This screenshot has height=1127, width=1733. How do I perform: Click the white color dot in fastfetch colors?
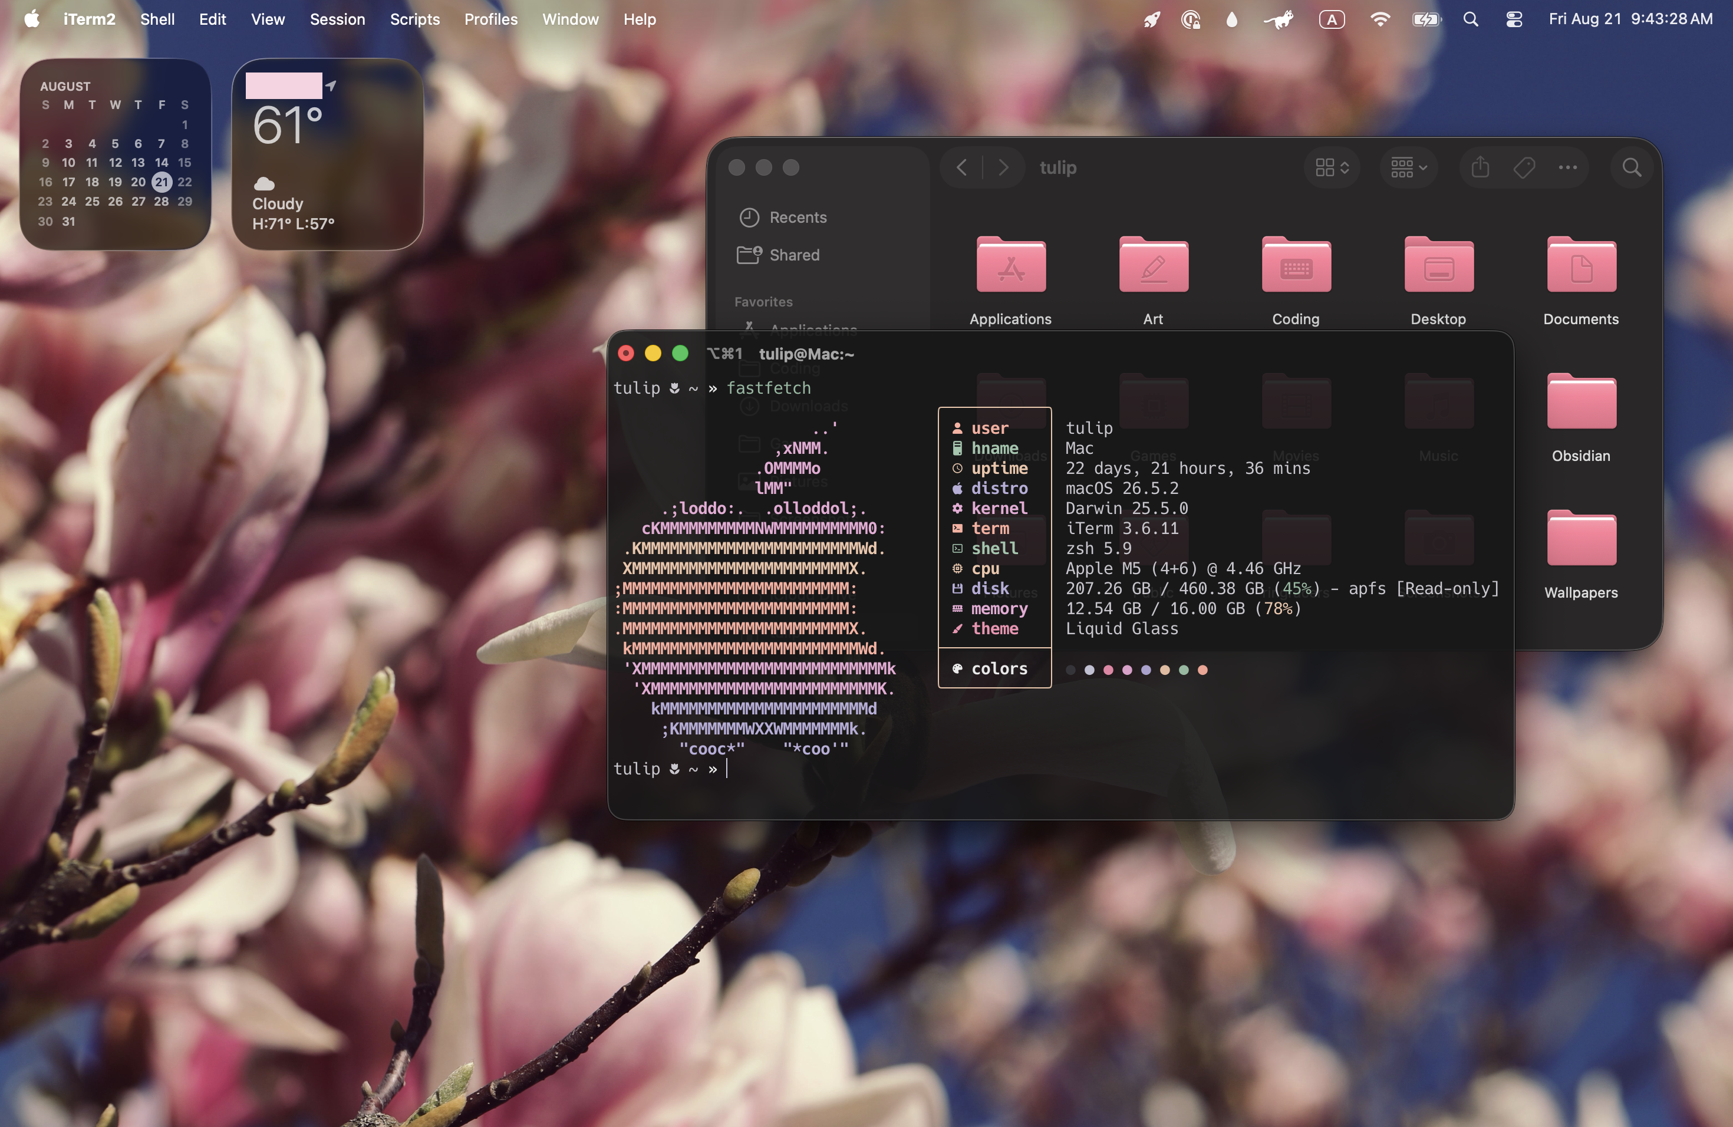point(1089,670)
